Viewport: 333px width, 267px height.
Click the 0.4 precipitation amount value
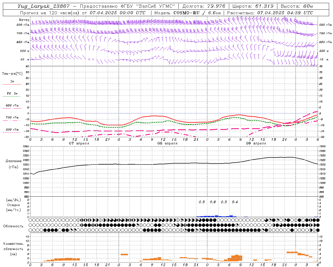(235, 202)
